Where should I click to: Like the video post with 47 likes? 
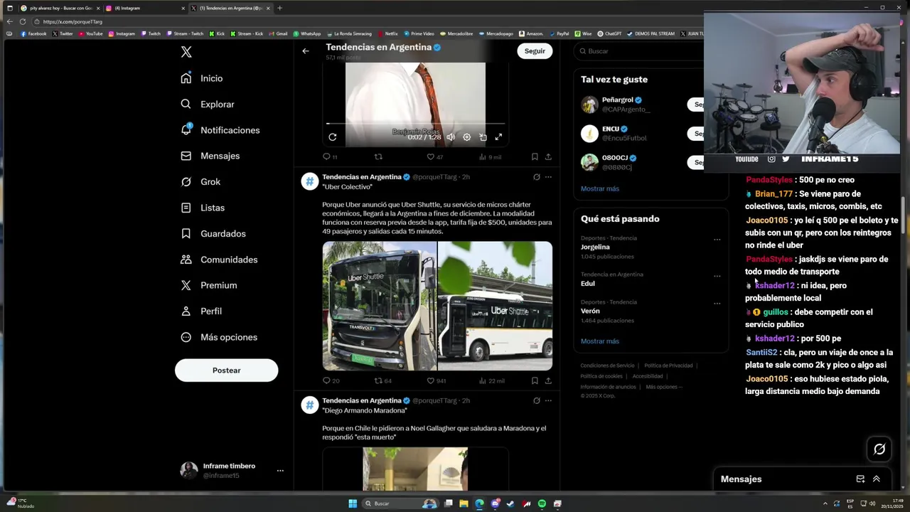point(434,156)
